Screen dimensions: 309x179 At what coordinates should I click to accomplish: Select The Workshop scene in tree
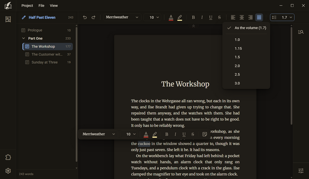(x=48, y=46)
